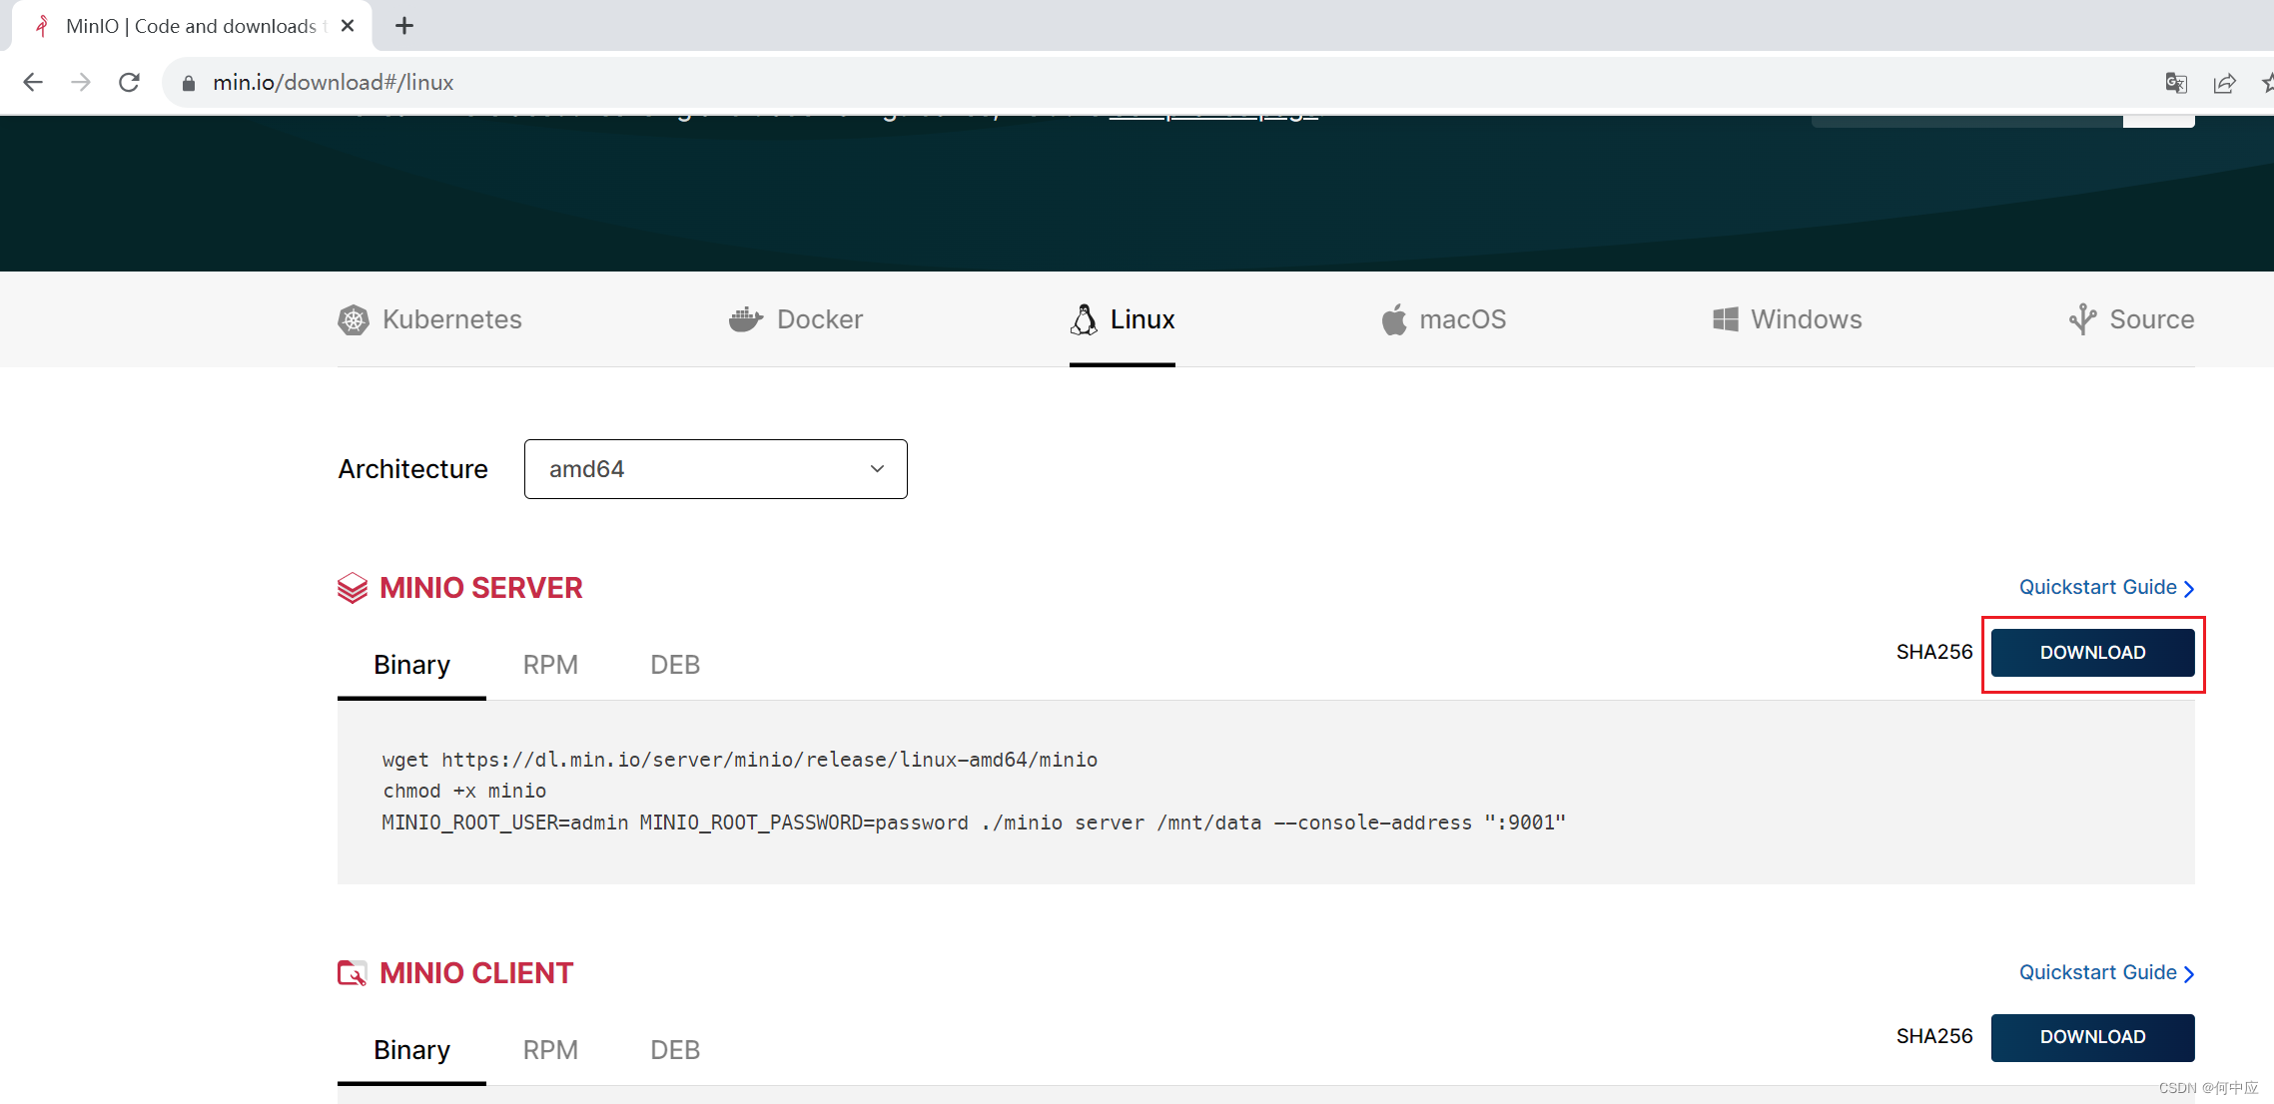Select the Linux platform tab
Viewport: 2274px width, 1104px height.
1123,319
